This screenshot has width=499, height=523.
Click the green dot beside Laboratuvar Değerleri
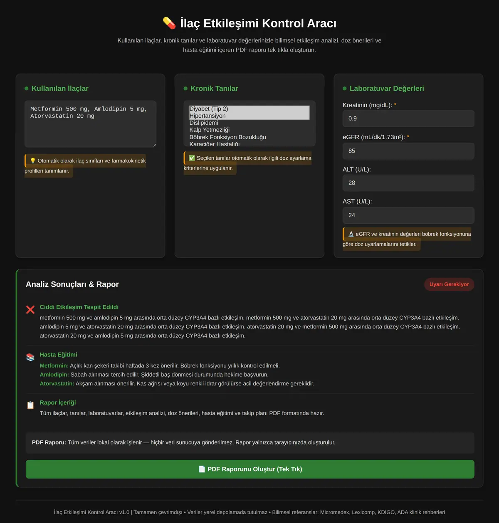pos(345,89)
